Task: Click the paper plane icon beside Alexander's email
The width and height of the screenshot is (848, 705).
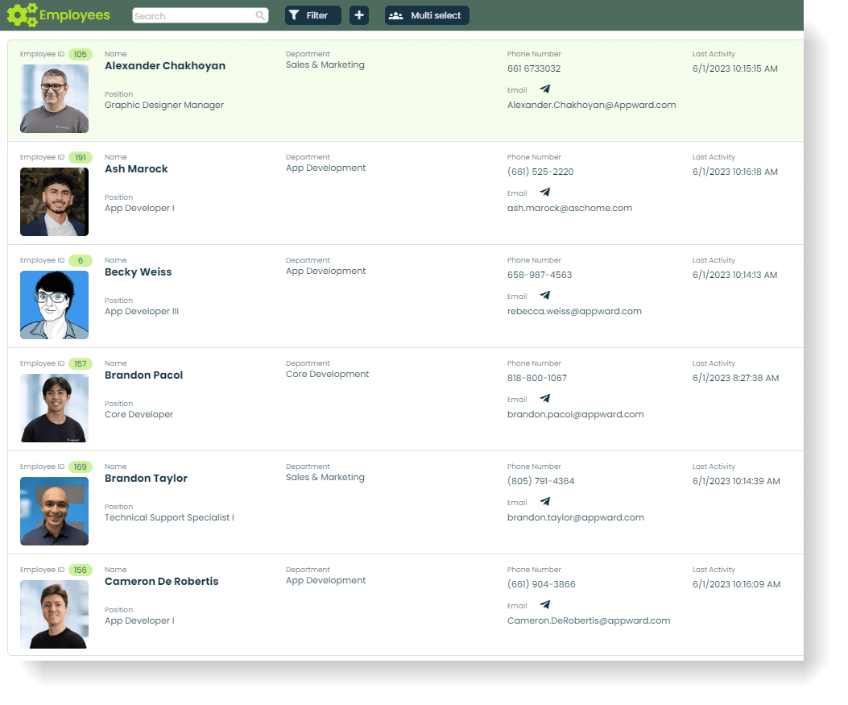Action: pos(544,89)
